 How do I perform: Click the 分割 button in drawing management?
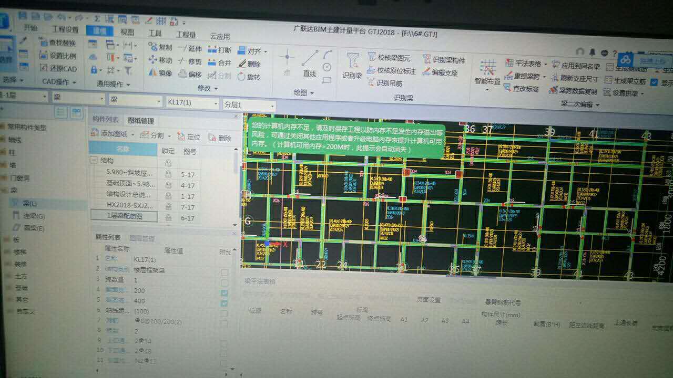click(x=152, y=135)
